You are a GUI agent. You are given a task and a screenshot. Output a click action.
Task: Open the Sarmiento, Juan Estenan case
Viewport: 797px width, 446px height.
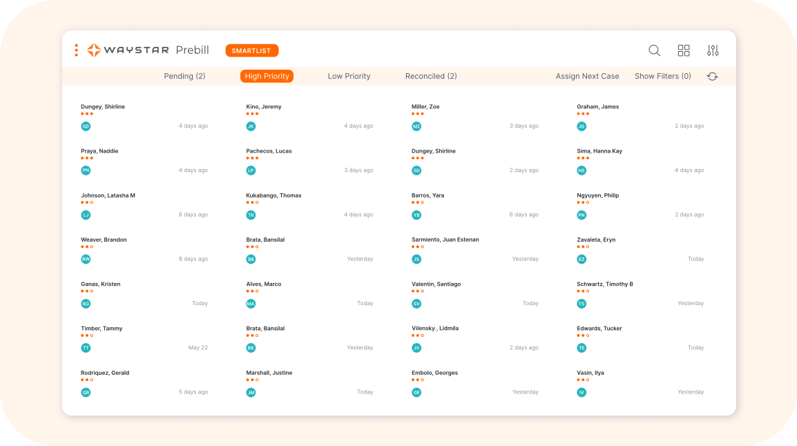click(x=445, y=240)
